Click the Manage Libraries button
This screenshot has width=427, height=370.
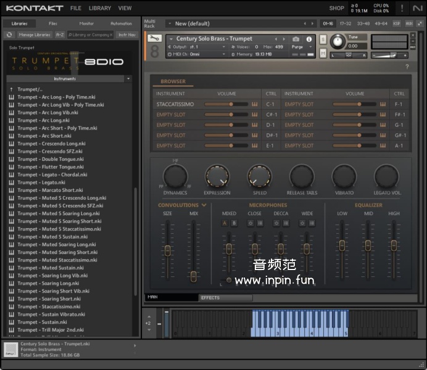pyautogui.click(x=35, y=35)
